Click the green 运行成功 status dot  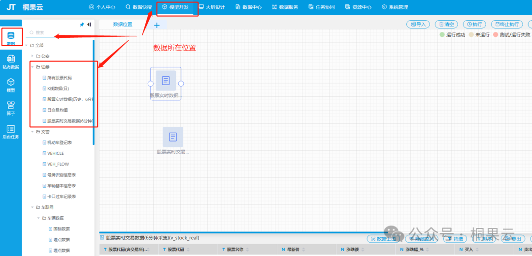tap(442, 35)
